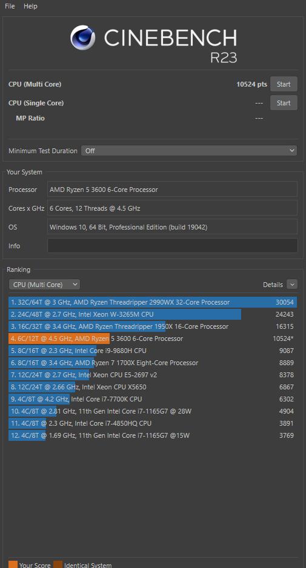
Task: Expand the ranking Details arrow
Action: [x=292, y=285]
